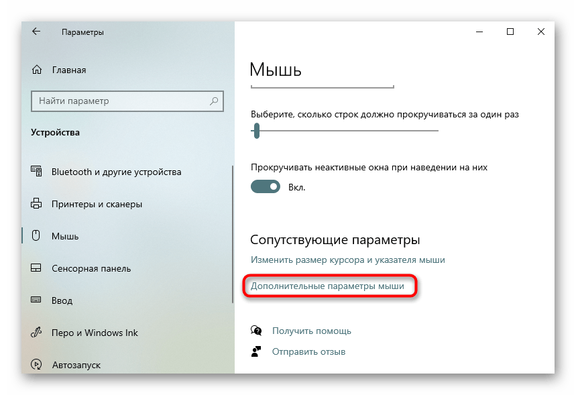
Task: Click the Найти параметр search field
Action: (121, 101)
